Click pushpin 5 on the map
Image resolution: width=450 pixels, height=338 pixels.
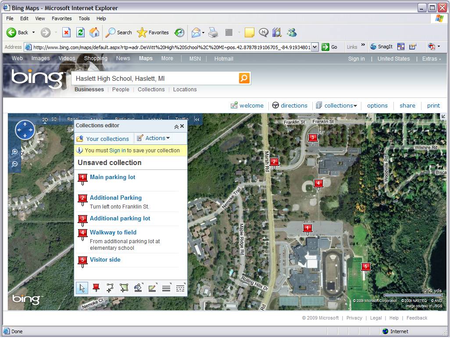click(366, 268)
